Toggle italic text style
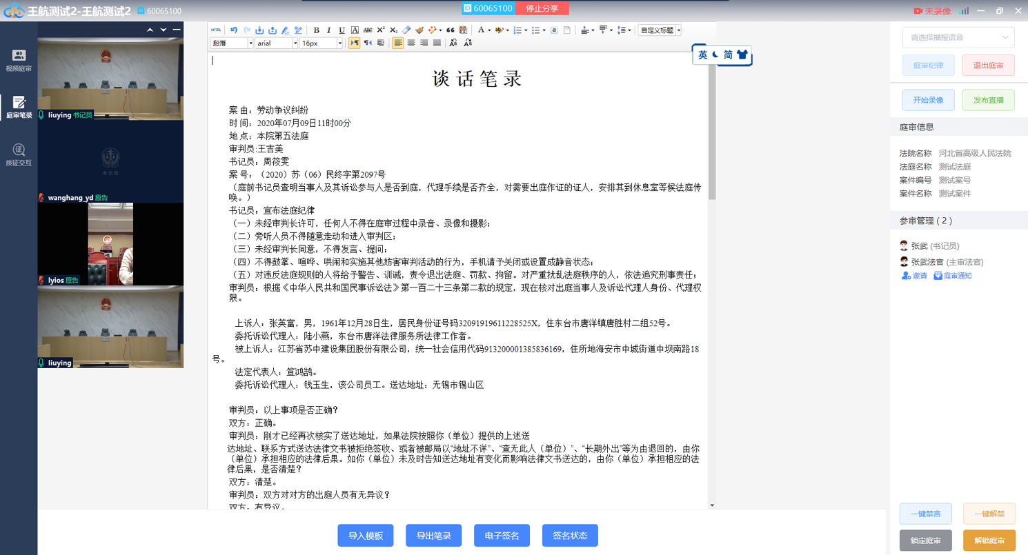 (328, 30)
